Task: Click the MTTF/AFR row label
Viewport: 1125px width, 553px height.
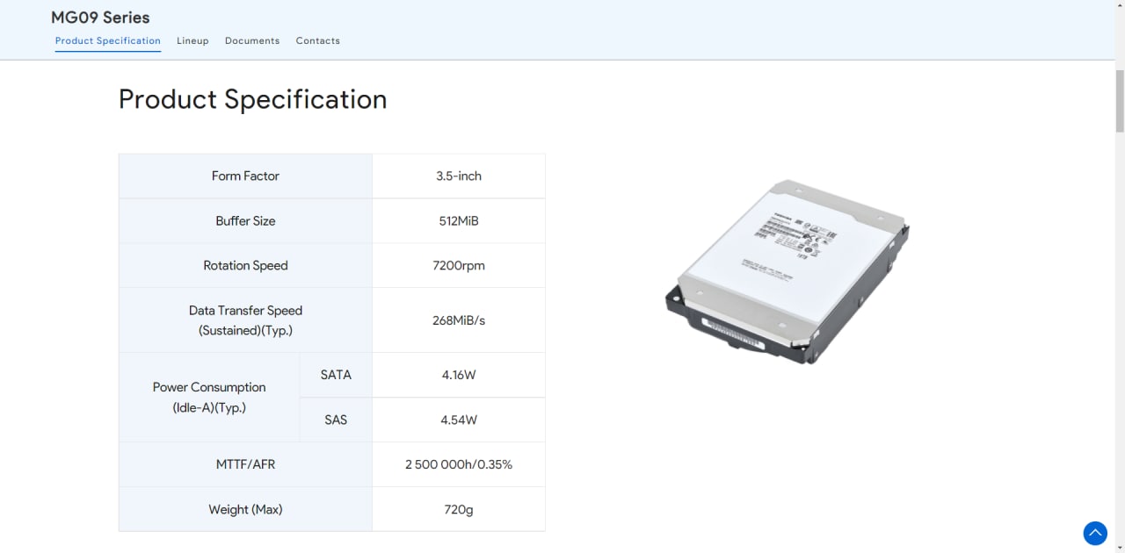Action: [x=245, y=464]
